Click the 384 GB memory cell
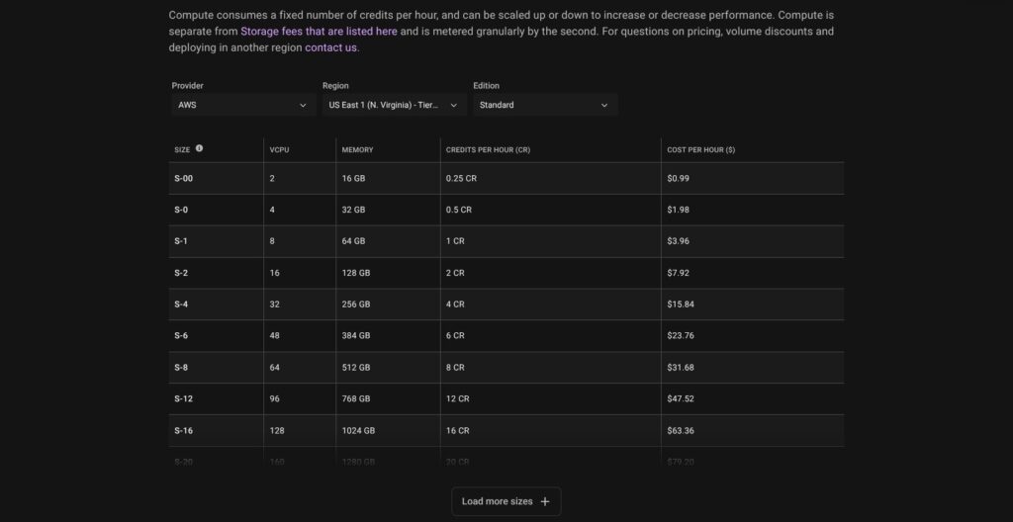The width and height of the screenshot is (1013, 522). (x=388, y=336)
